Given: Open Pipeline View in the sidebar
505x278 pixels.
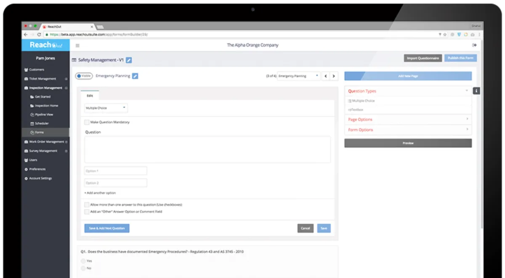Looking at the screenshot, I should pos(44,115).
